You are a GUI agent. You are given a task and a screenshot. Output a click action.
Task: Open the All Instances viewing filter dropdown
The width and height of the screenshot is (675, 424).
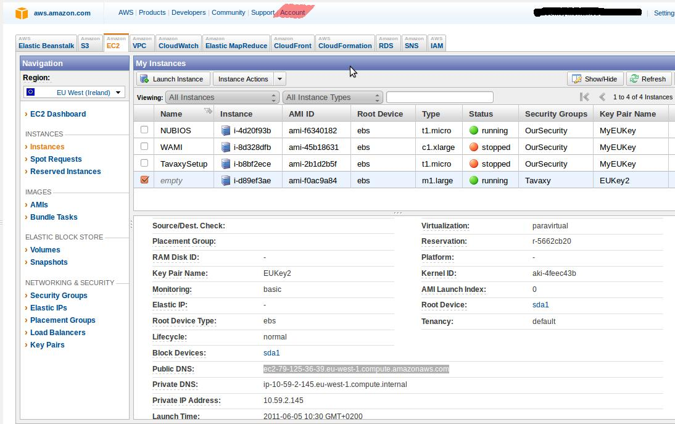click(x=222, y=98)
